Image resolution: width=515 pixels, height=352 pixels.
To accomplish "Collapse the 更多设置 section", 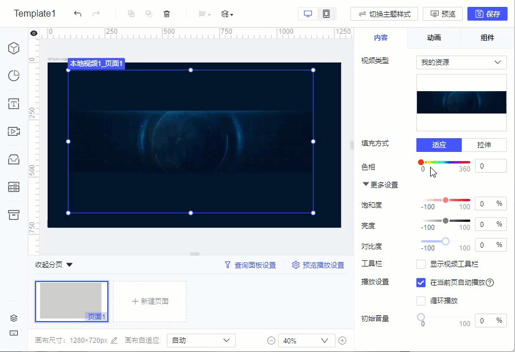I will point(380,185).
